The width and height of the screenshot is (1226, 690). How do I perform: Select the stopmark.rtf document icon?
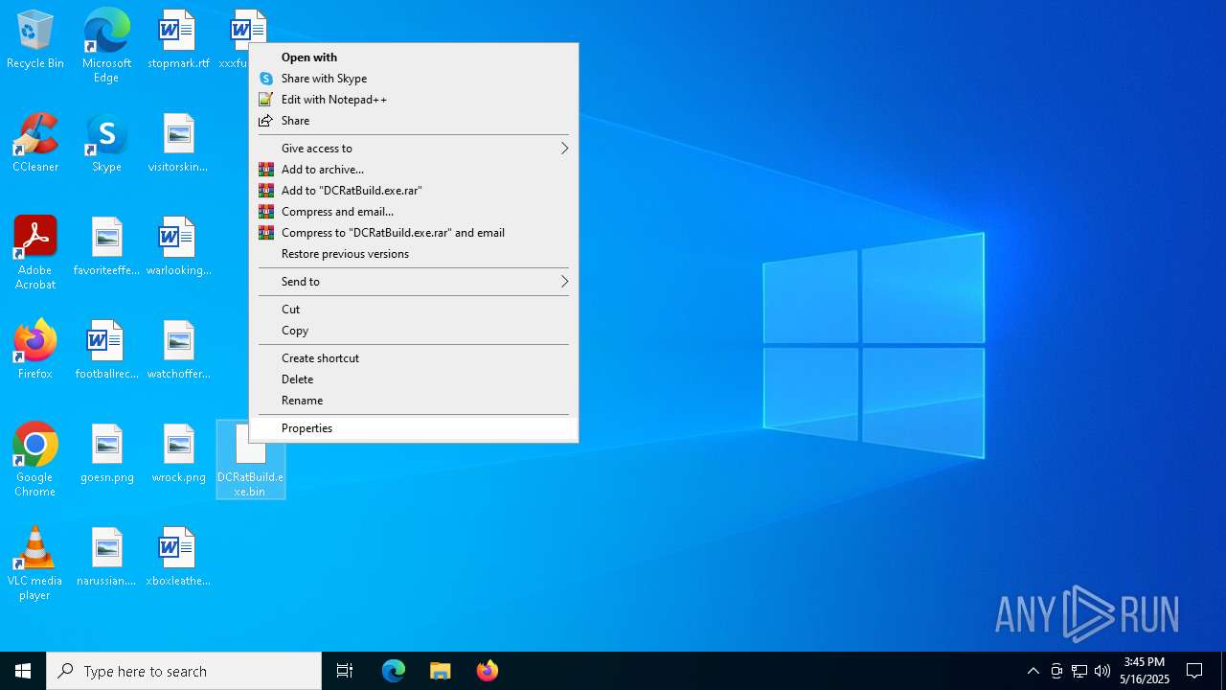178,40
